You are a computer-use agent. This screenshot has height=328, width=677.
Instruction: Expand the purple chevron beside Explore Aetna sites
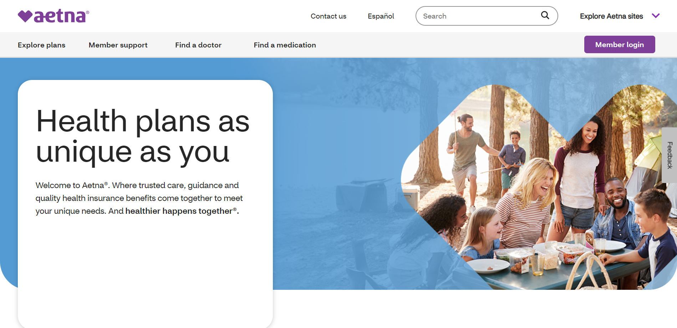pyautogui.click(x=656, y=16)
